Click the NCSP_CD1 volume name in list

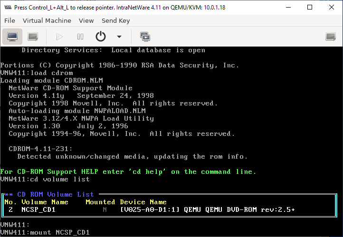point(38,209)
